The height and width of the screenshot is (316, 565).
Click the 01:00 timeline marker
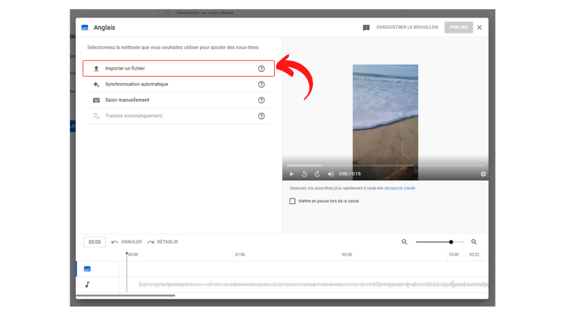pyautogui.click(x=240, y=254)
